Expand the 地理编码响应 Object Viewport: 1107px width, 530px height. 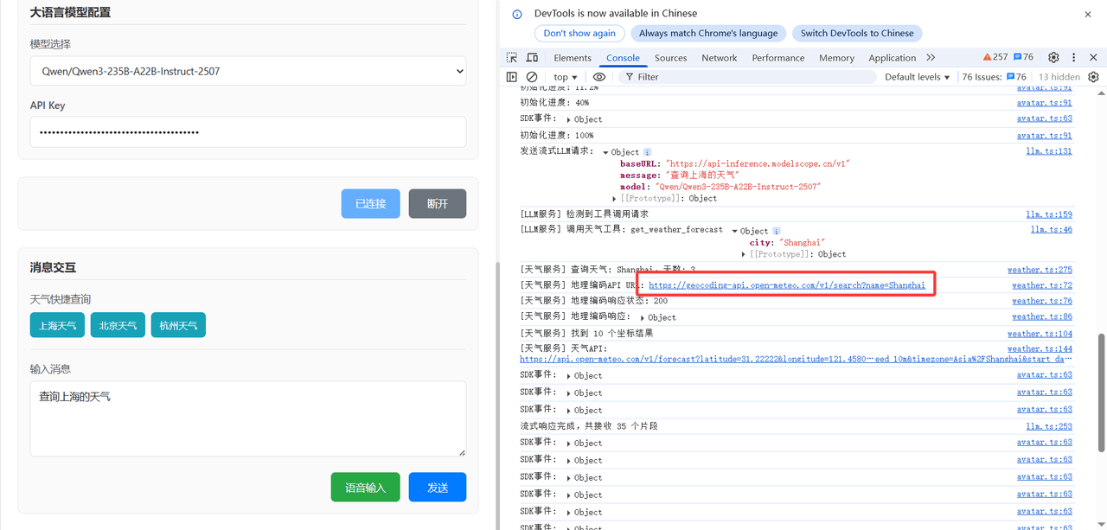[x=643, y=317]
